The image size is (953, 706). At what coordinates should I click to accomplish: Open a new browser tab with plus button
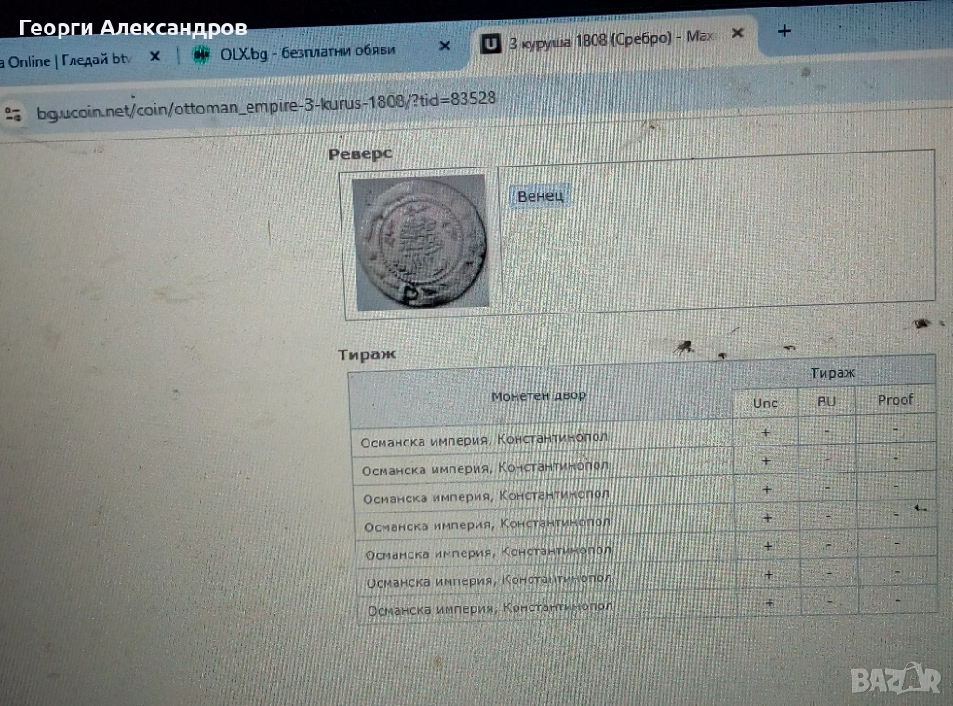coord(784,31)
